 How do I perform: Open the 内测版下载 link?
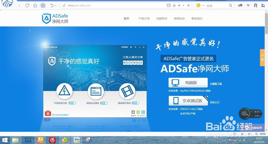point(216,84)
